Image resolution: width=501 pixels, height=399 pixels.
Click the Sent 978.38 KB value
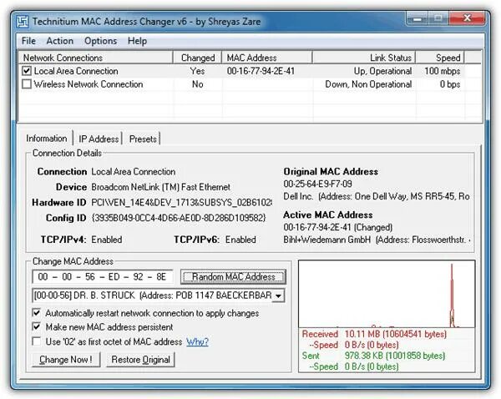tap(395, 356)
